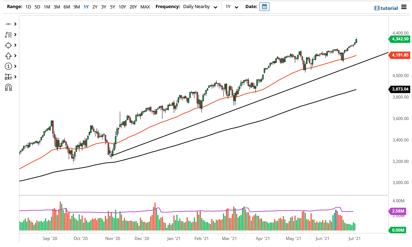This screenshot has width=412, height=247.
Task: Switch to the 5D range
Action: coord(37,6)
